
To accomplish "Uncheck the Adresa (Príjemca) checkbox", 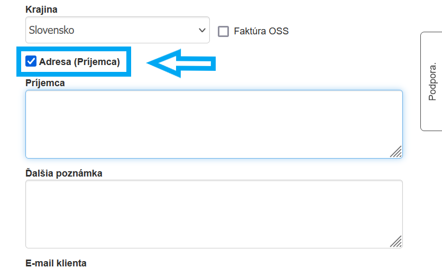I will pyautogui.click(x=31, y=62).
